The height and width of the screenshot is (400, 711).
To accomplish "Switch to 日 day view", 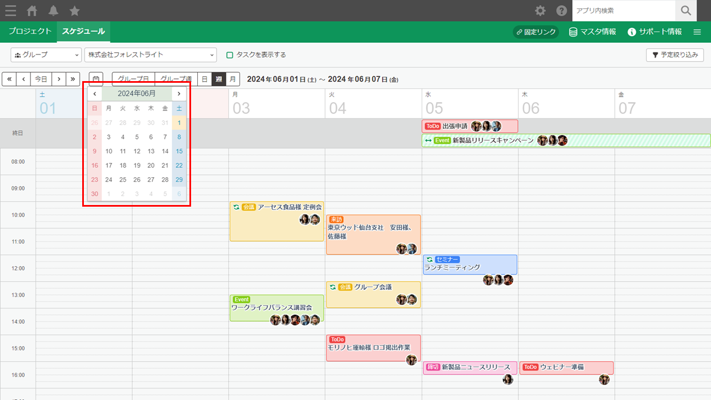I will pos(204,79).
